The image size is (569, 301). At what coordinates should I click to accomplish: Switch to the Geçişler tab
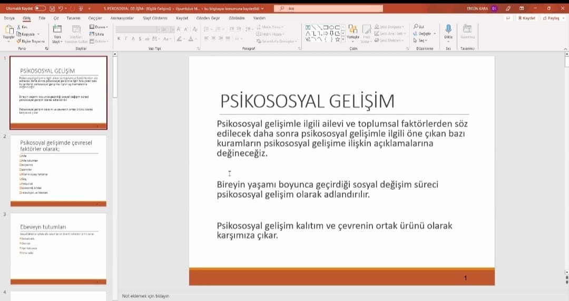(95, 18)
